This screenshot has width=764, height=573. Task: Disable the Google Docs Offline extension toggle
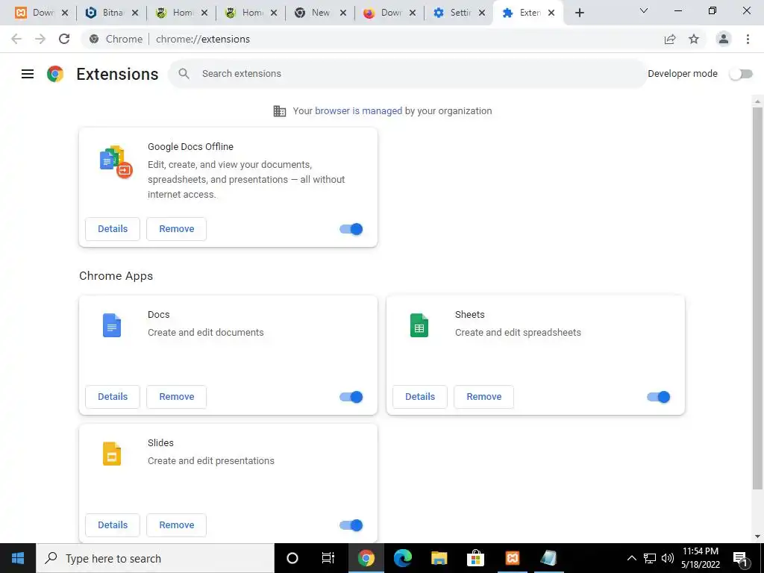tap(351, 229)
